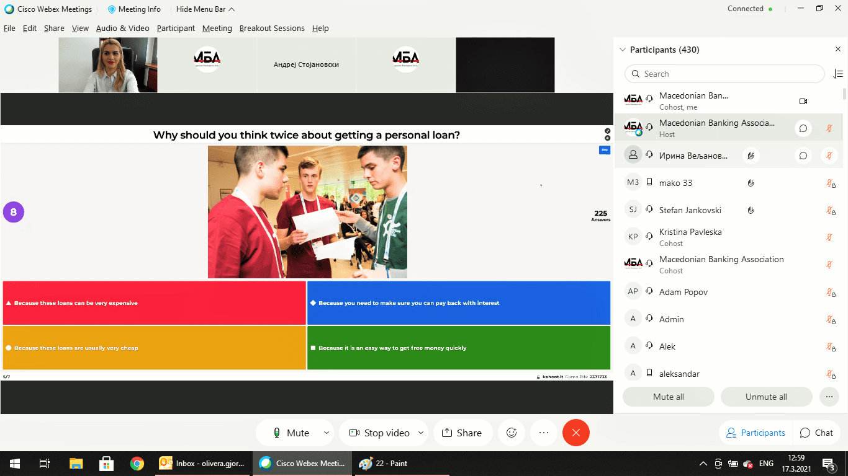Expand the video options arrow beside Stop video
Viewport: 848px width, 476px height.
[x=421, y=433]
